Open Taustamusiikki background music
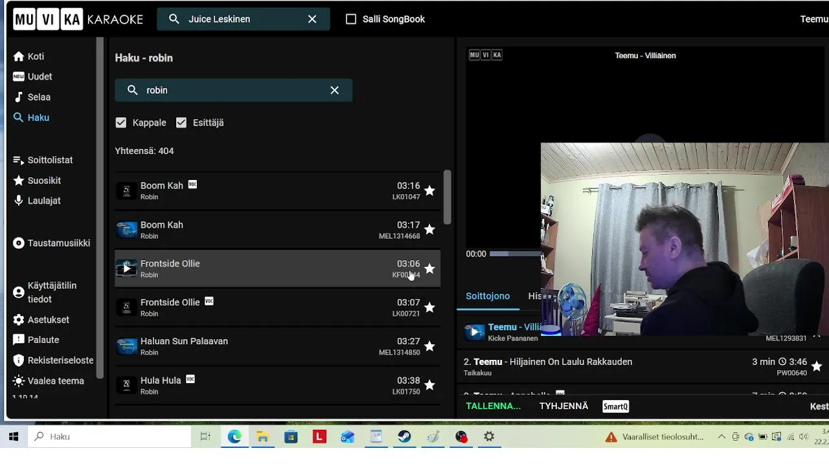Image resolution: width=829 pixels, height=466 pixels. [x=51, y=243]
